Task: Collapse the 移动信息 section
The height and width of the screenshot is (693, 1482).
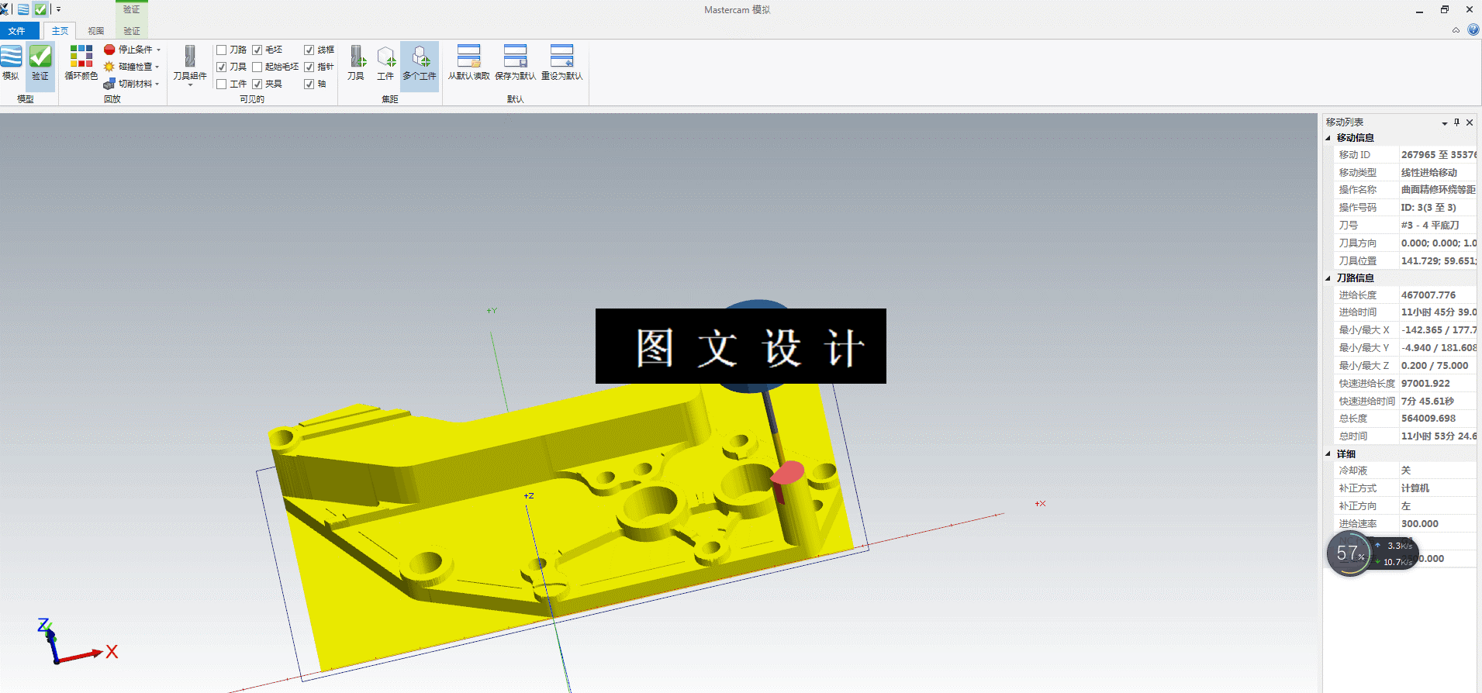Action: click(1328, 138)
